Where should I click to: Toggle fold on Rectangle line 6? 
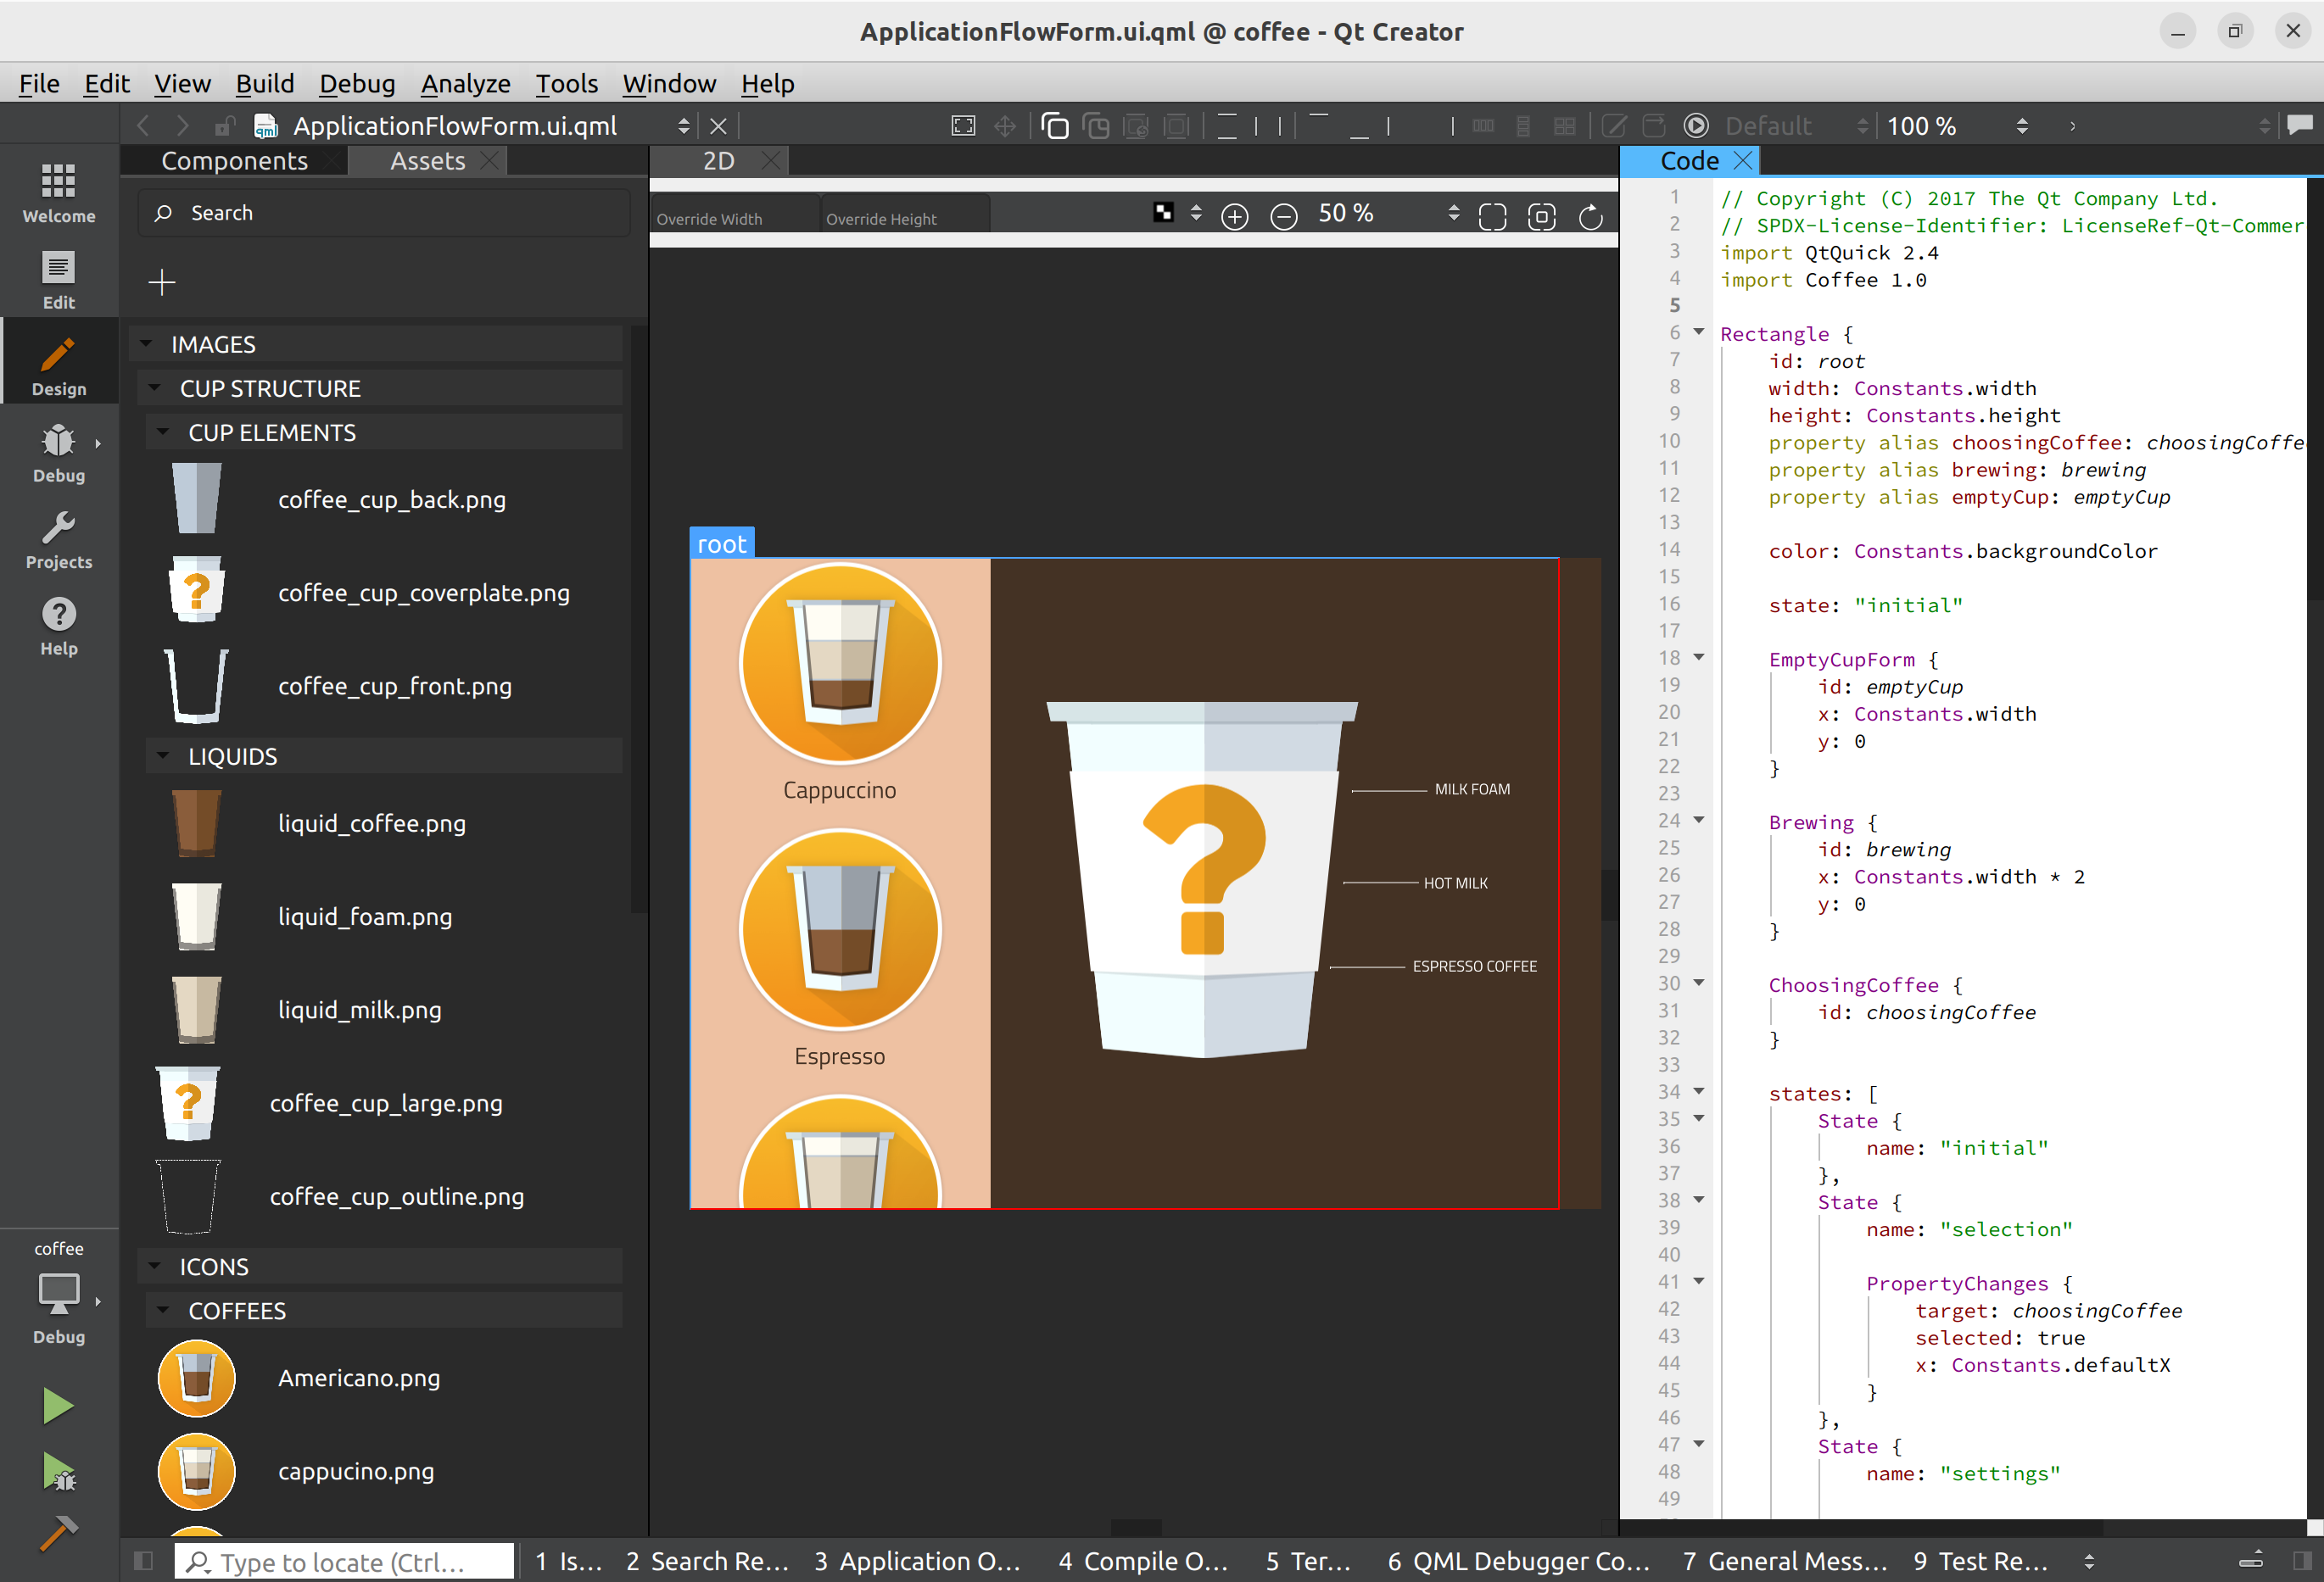[x=1698, y=331]
